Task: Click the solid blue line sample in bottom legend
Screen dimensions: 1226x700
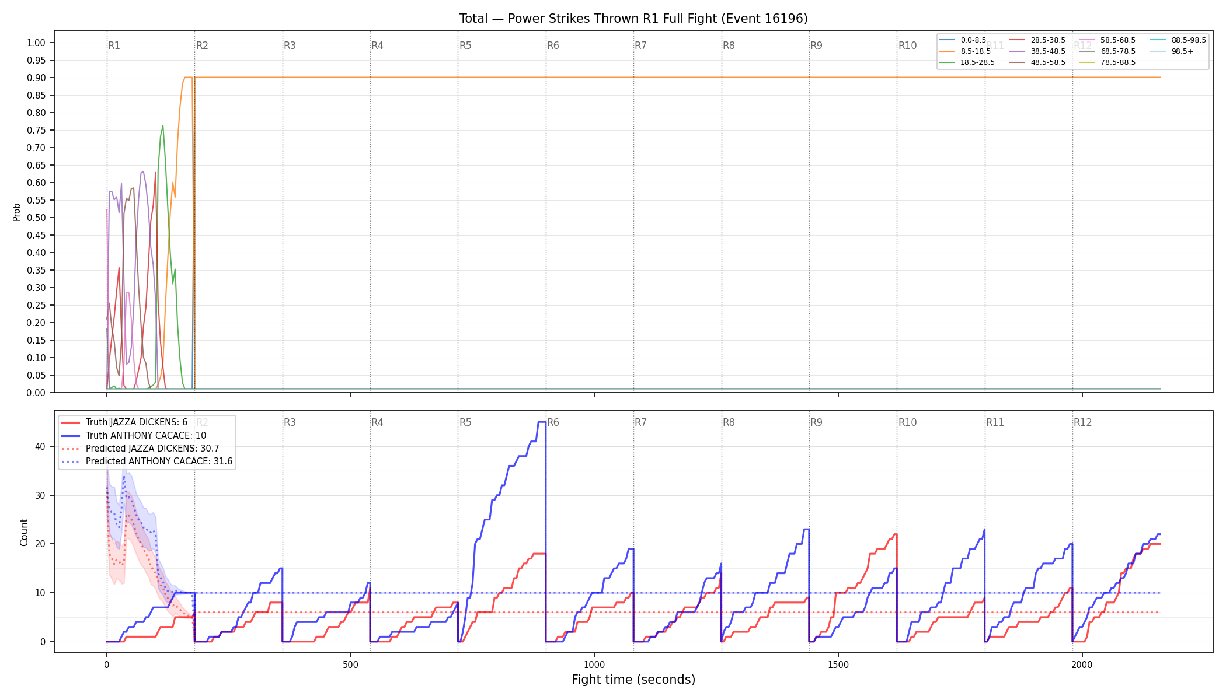Action: coord(71,435)
